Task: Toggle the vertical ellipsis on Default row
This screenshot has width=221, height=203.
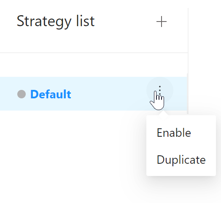Action: [160, 90]
